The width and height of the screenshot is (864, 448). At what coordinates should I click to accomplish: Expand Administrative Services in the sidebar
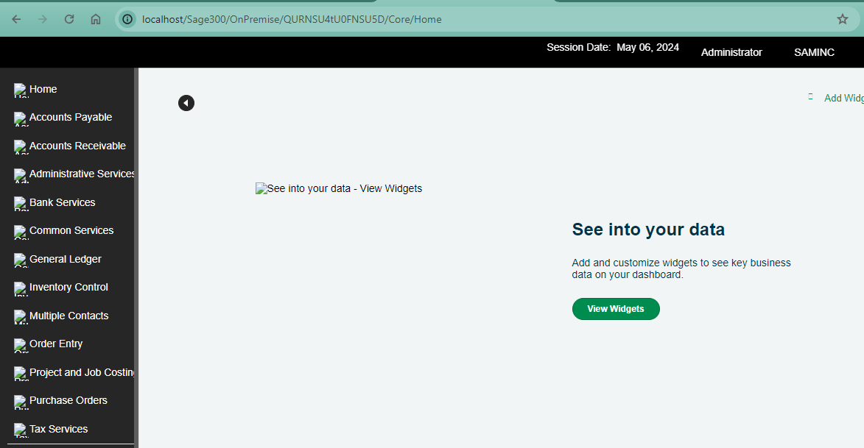(81, 174)
